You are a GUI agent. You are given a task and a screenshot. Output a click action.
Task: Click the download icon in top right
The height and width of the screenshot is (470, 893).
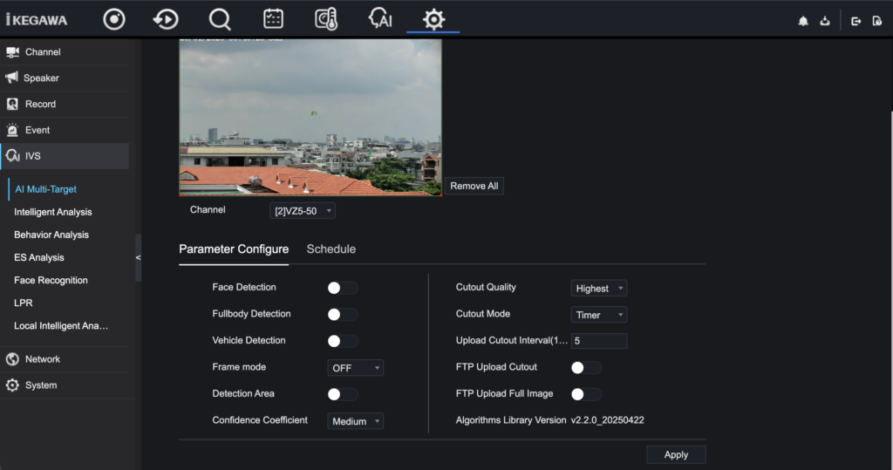click(x=825, y=21)
